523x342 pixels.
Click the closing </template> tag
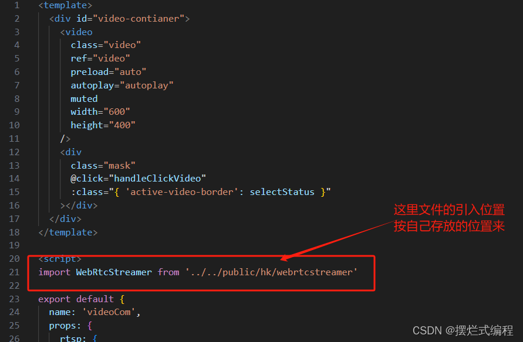point(68,232)
